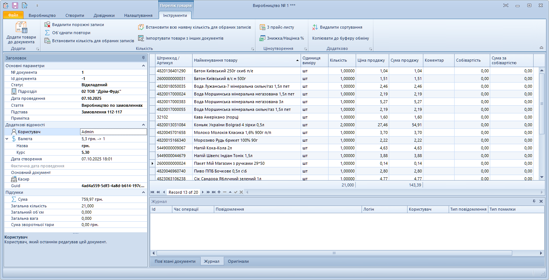Switch to the Довідники ribbon tab
549x280 pixels.
pos(104,15)
